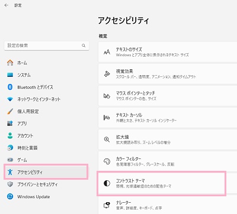Open テキスト カーソル setting
The height and width of the screenshot is (214, 237).
coord(168,118)
